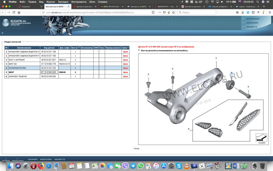This screenshot has width=273, height=171.
Task: Open a new browser tab with plus
Action: (x=264, y=6)
